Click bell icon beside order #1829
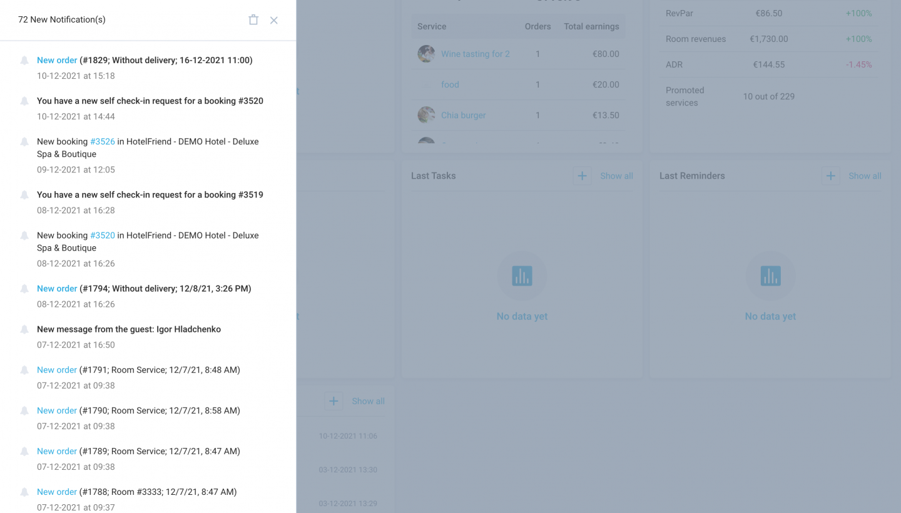 click(x=24, y=61)
